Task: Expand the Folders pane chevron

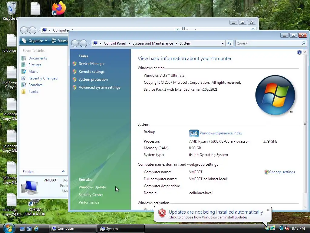Action: click(x=63, y=172)
